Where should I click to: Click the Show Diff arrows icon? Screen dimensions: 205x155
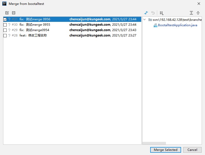(146, 13)
